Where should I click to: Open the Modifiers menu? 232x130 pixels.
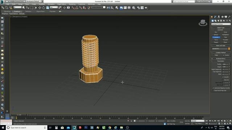(42, 4)
